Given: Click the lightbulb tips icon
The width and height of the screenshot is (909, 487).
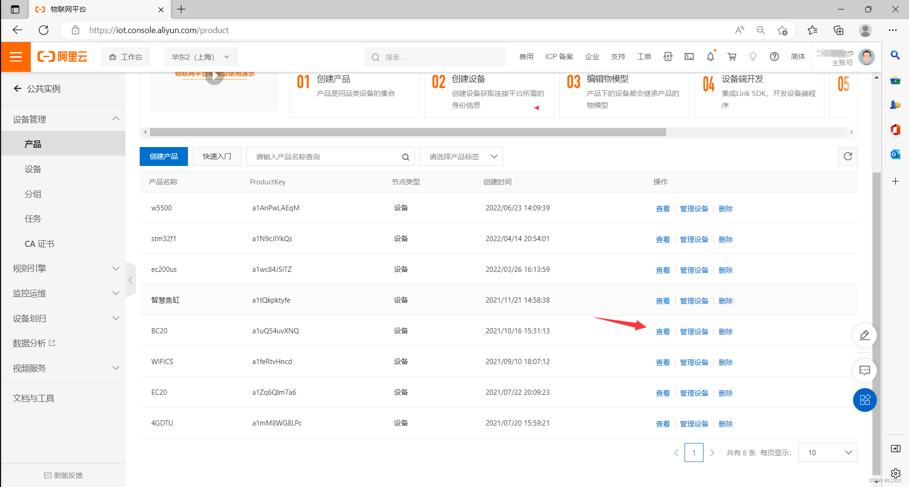Looking at the screenshot, I should click(753, 57).
